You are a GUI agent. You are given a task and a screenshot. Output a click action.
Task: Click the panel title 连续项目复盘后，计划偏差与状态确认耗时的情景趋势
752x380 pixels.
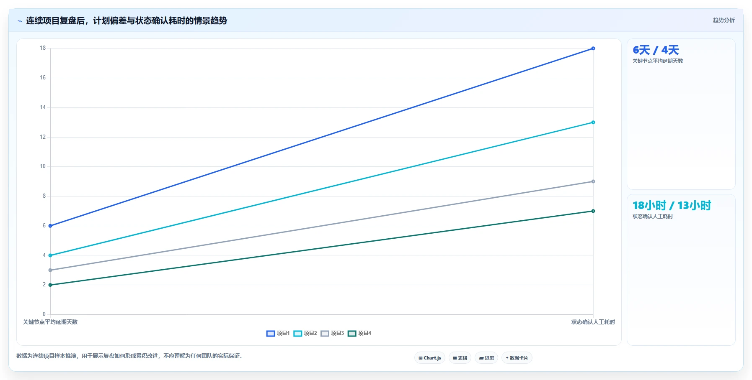(127, 20)
